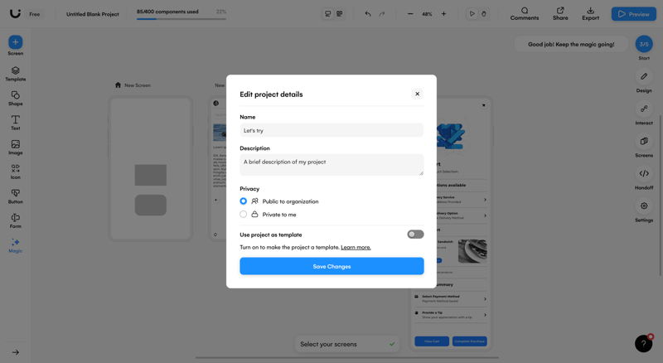Undo the last action
The image size is (663, 363).
click(x=368, y=14)
